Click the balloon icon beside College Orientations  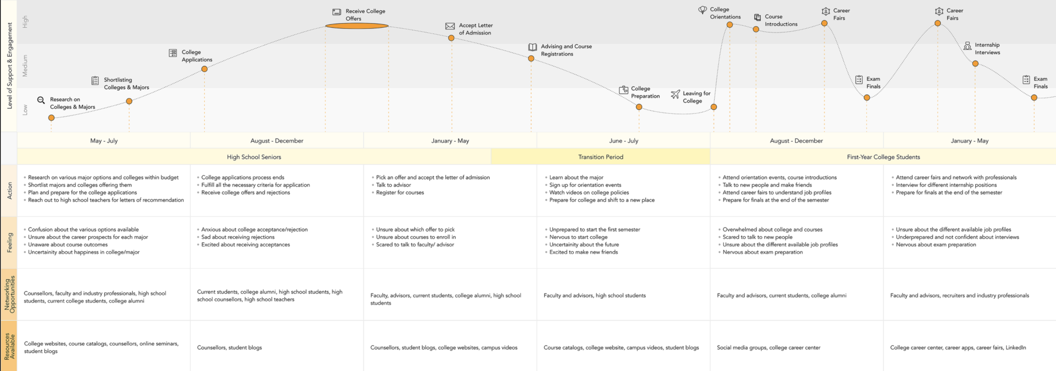coord(702,10)
